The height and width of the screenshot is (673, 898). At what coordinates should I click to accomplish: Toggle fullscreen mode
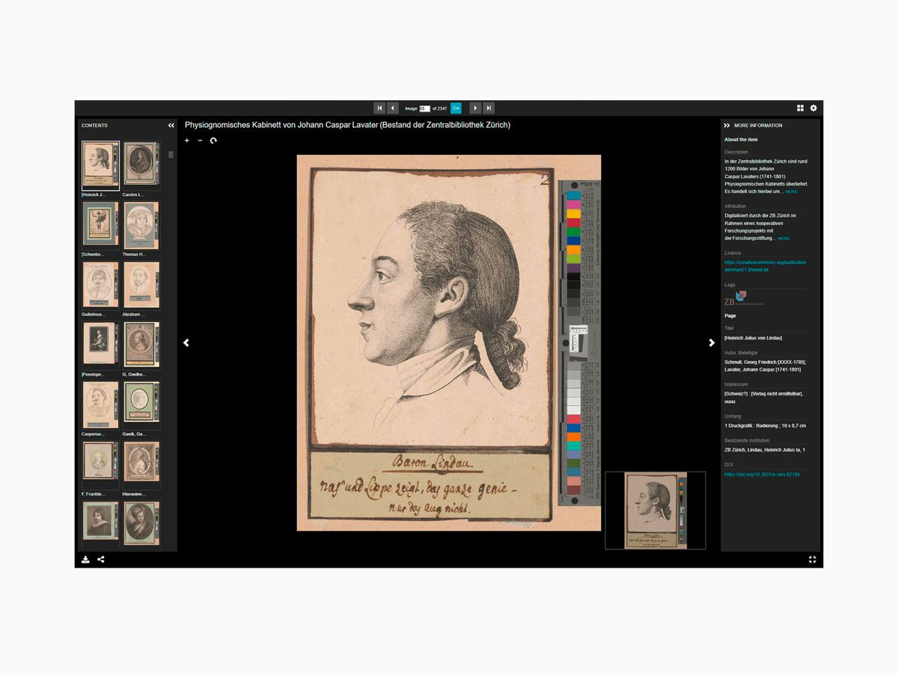pyautogui.click(x=812, y=559)
